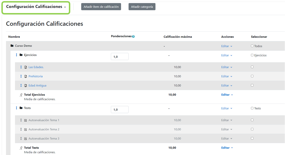Open the Configuración Calificaciones dropdown menu
The image size is (285, 155).
coord(36,7)
